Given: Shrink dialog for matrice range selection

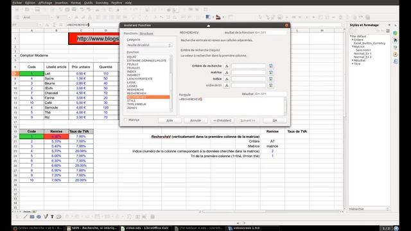Looking at the screenshot, I should point(271,73).
